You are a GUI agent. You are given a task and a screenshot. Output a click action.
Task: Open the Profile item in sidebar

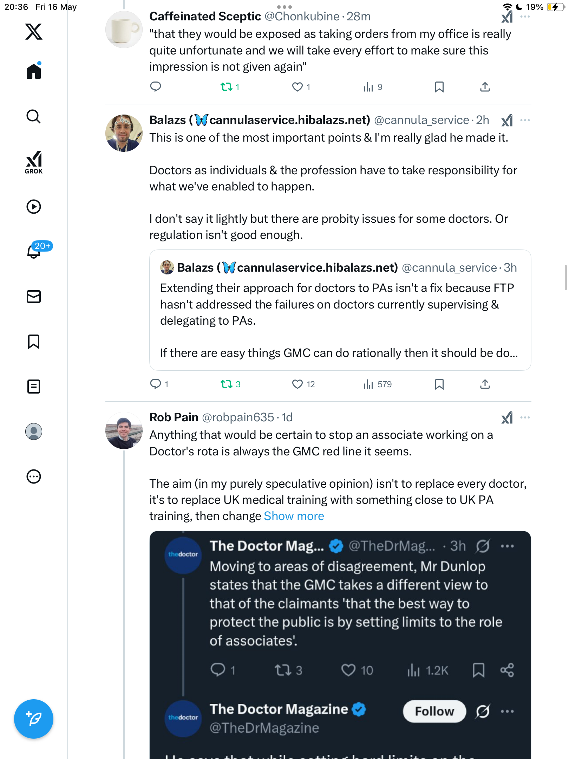[34, 432]
